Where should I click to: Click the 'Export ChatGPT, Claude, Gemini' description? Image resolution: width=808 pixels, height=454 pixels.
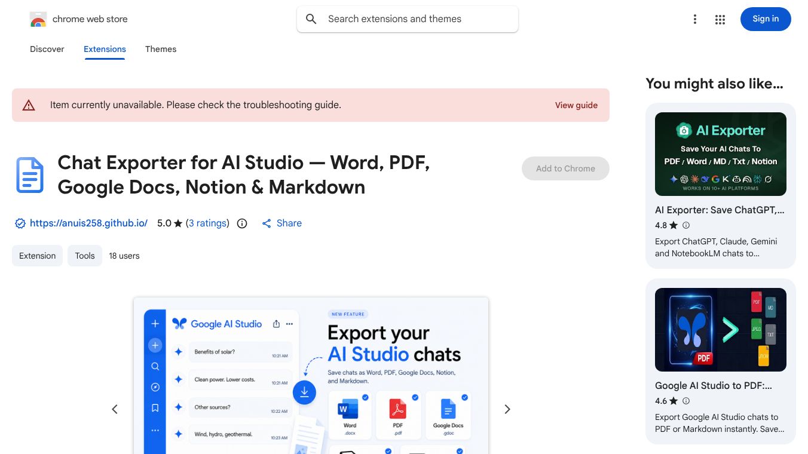point(716,247)
